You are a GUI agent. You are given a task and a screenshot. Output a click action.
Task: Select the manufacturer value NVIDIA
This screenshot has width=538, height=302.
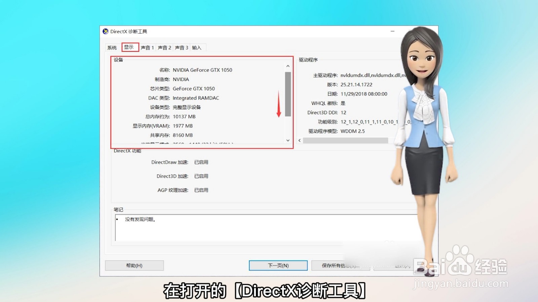click(x=181, y=79)
